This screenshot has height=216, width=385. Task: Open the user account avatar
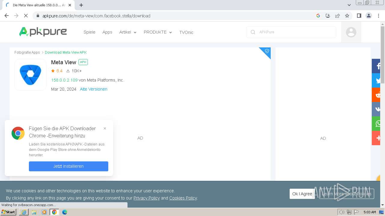[x=351, y=32]
